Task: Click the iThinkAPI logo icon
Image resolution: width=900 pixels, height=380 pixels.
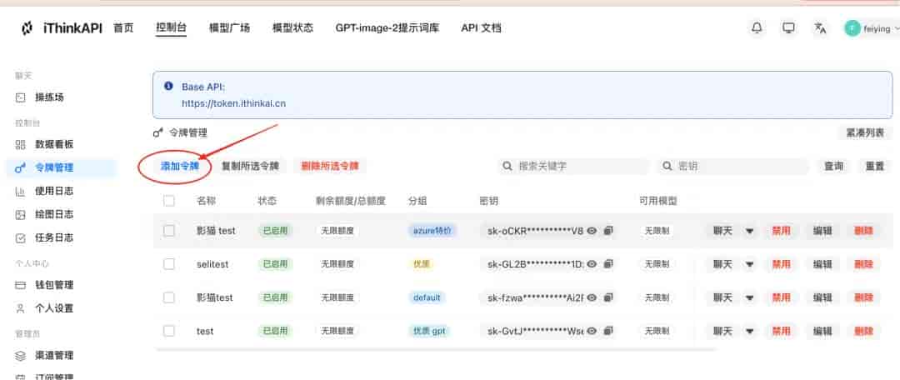Action: (x=27, y=28)
